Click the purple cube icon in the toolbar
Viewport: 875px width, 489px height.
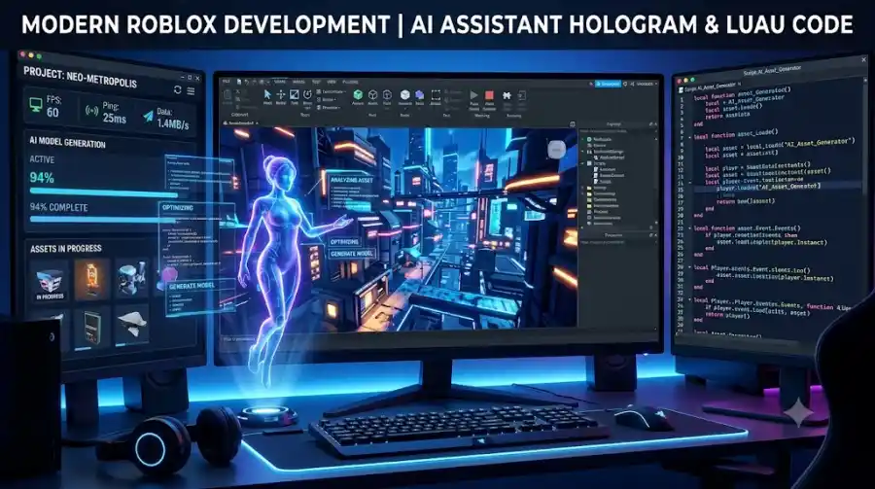tap(420, 94)
